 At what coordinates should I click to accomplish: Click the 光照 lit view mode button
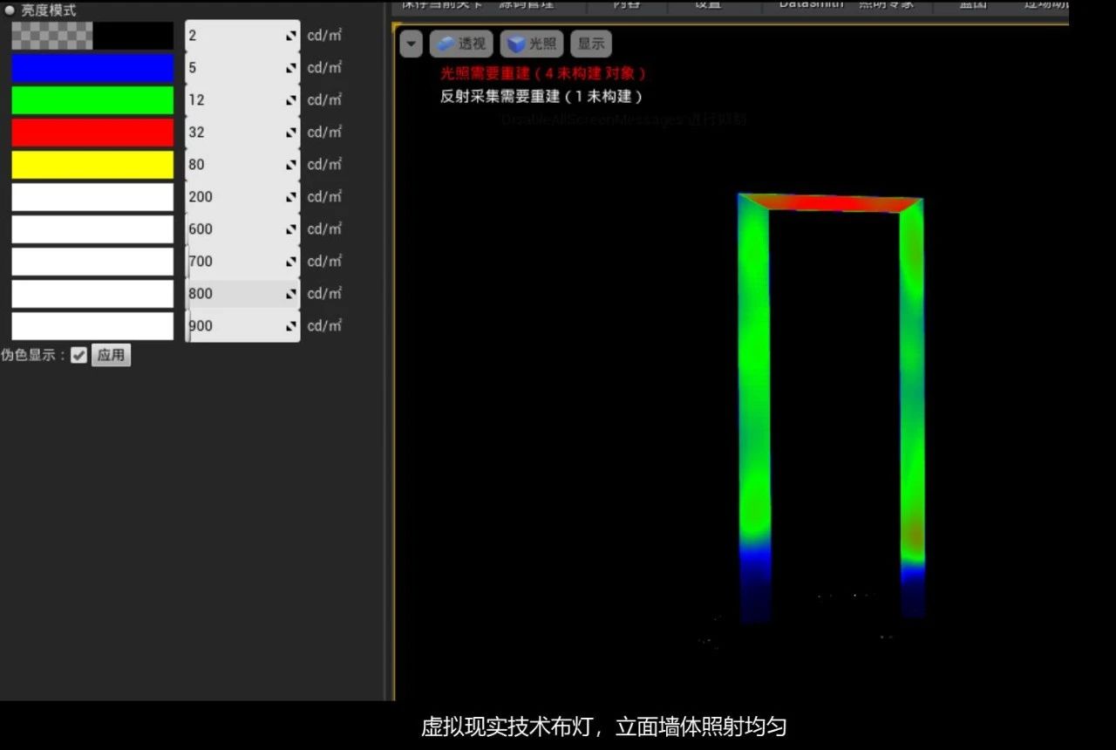531,44
